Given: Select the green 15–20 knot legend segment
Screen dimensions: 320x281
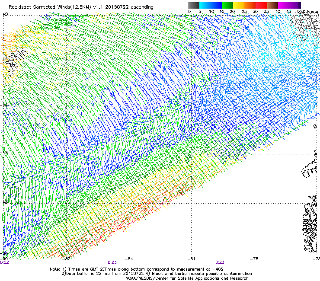Looking at the screenshot, I should pos(227,5).
